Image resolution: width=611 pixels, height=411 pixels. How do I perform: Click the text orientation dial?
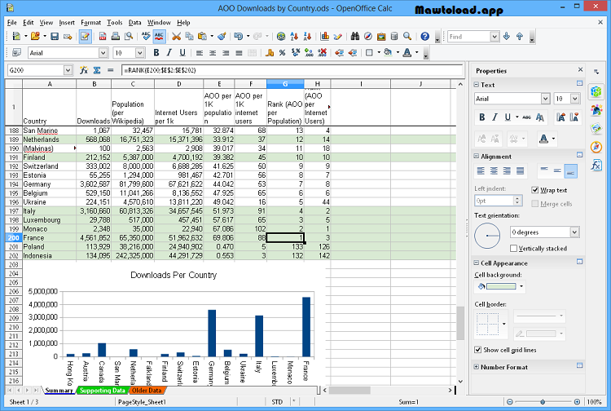point(487,236)
